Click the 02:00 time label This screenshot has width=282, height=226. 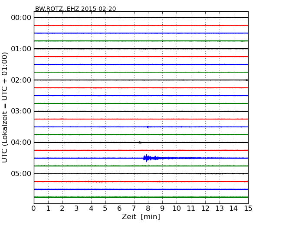21,80
